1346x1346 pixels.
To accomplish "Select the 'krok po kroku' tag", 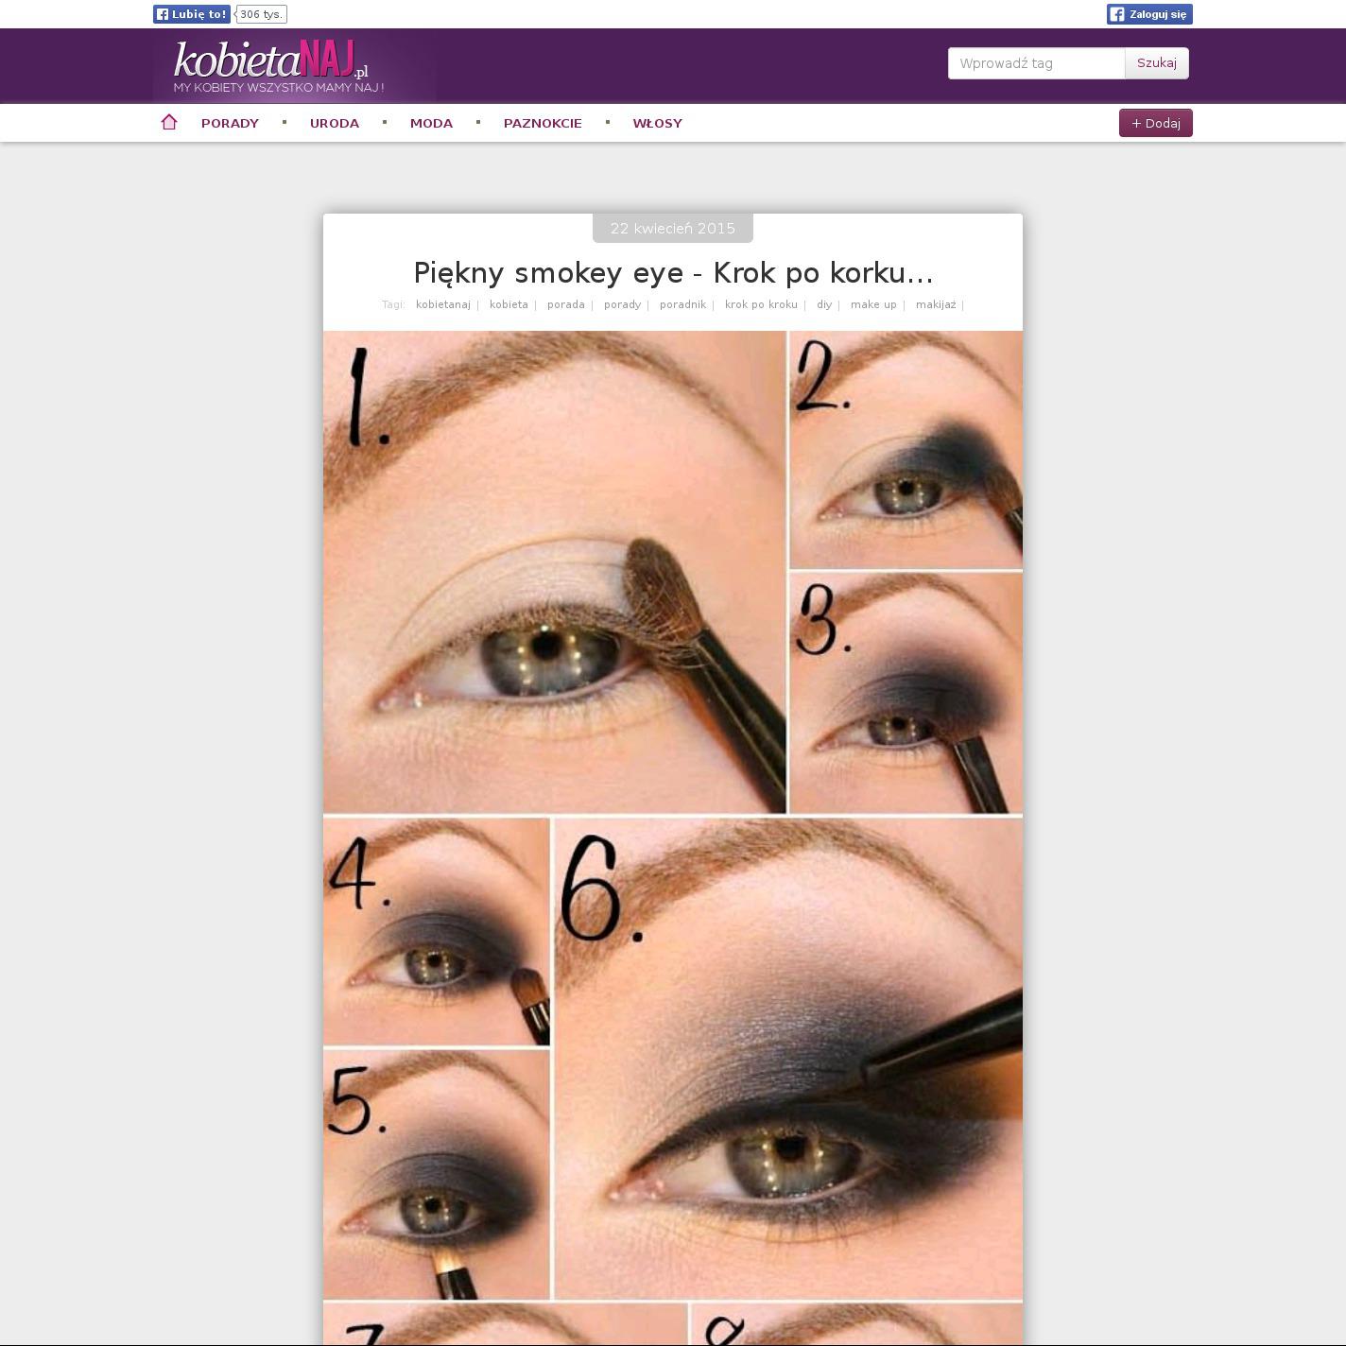I will pos(762,304).
